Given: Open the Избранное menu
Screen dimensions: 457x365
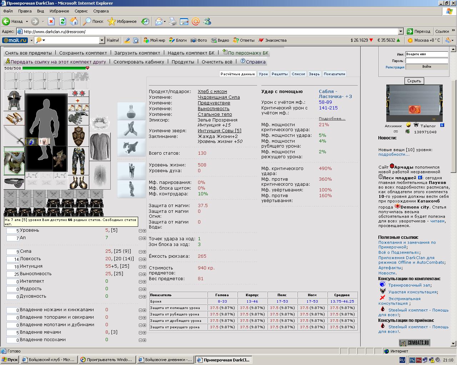Looking at the screenshot, I should point(59,11).
